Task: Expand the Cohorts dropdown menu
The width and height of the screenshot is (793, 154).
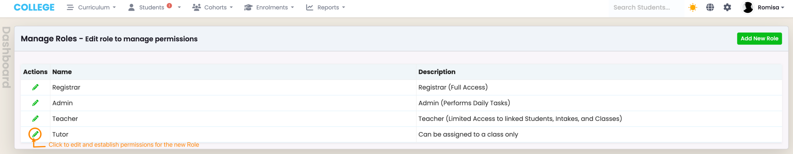Action: coord(212,7)
